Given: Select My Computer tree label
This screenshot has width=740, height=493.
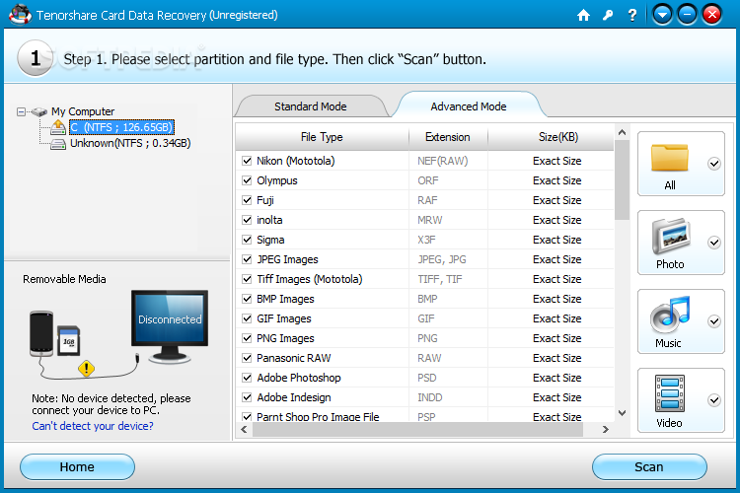Looking at the screenshot, I should coord(83,111).
